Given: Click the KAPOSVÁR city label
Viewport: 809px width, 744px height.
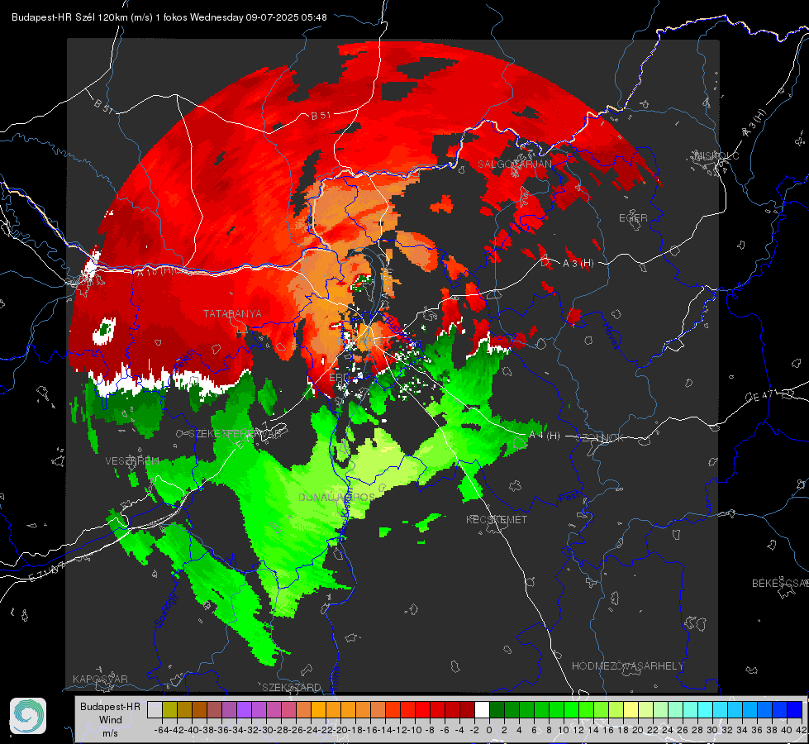Looking at the screenshot, I should click(100, 679).
